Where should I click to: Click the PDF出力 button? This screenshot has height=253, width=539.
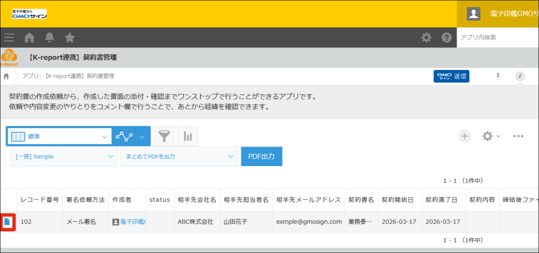[262, 156]
